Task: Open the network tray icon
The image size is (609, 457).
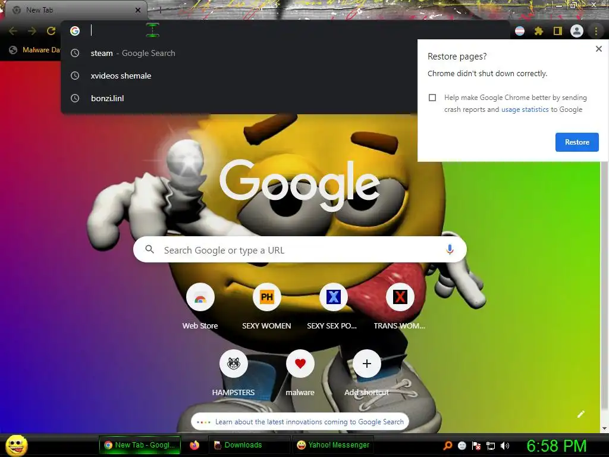Action: (491, 446)
